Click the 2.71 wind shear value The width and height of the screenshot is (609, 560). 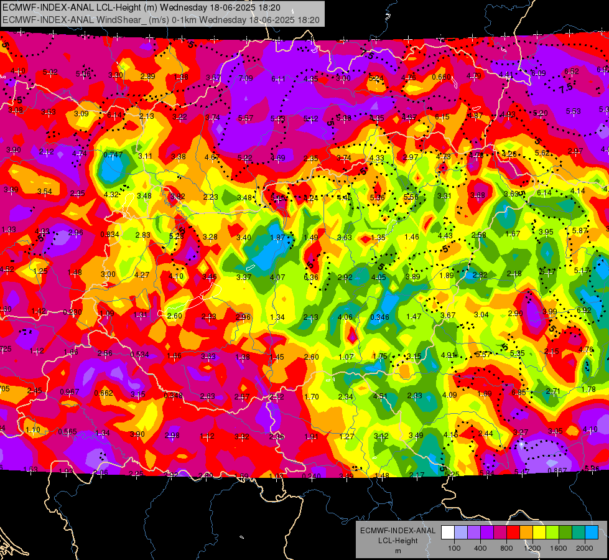pos(553,391)
